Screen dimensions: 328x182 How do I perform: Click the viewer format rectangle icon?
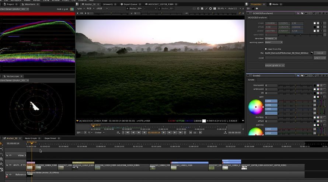(198, 8)
